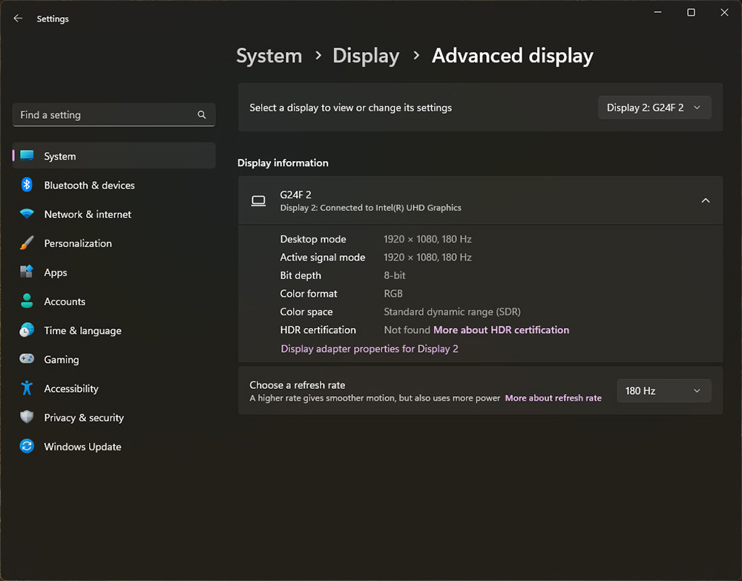Click Standard dynamic range (SDR) text

pyautogui.click(x=452, y=312)
